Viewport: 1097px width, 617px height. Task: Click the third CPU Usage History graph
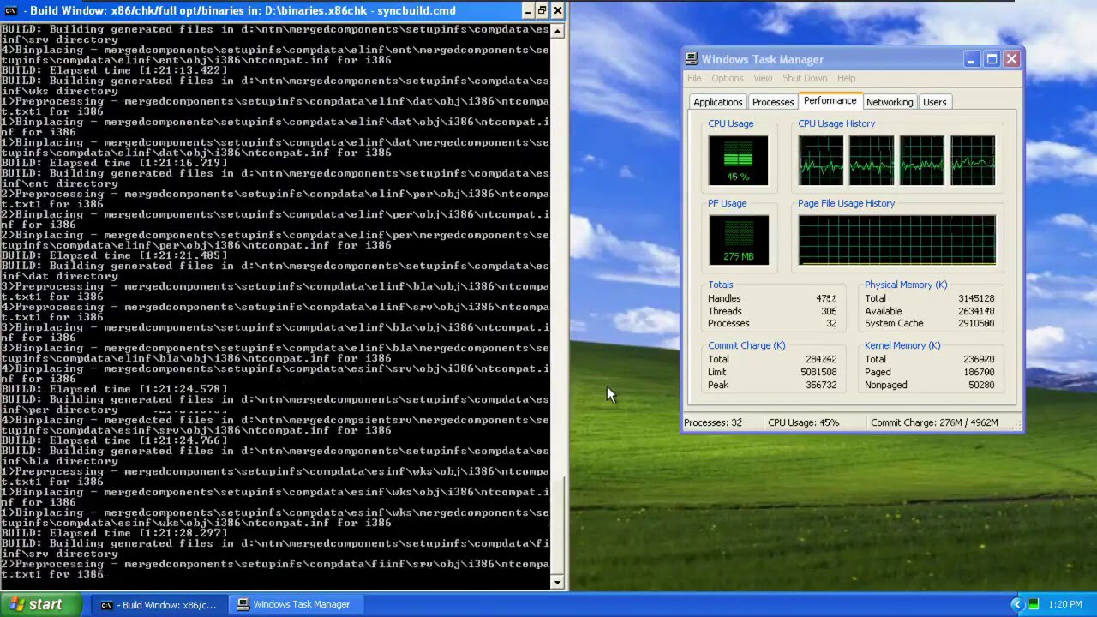tap(922, 160)
